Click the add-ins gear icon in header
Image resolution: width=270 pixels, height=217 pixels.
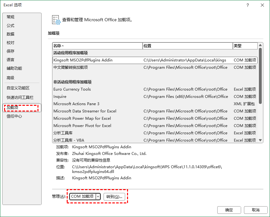56,20
